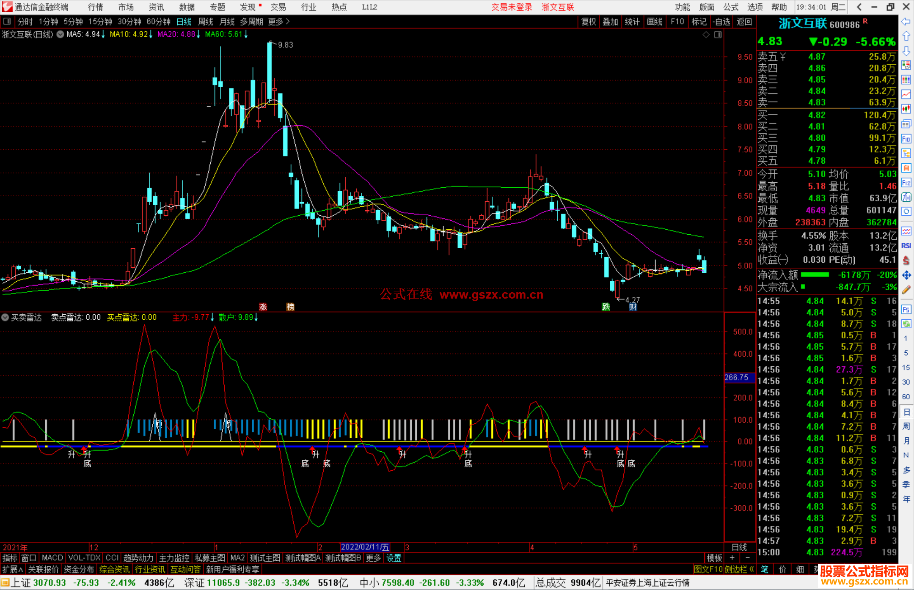Open the 图文F10 info link
The width and height of the screenshot is (914, 590).
[x=708, y=569]
